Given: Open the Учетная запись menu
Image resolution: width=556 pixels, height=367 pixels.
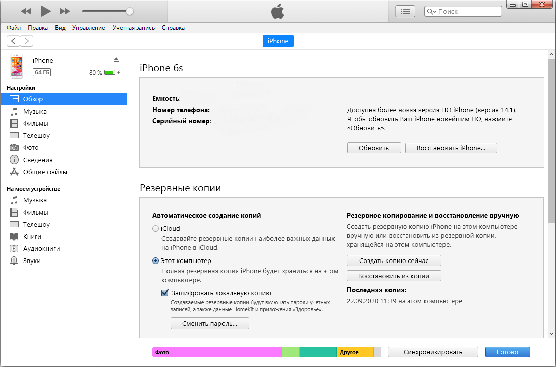Looking at the screenshot, I should pyautogui.click(x=134, y=28).
